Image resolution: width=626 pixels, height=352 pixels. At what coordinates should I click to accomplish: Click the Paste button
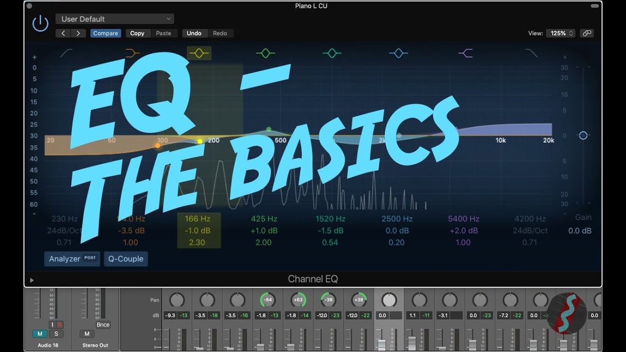(163, 33)
